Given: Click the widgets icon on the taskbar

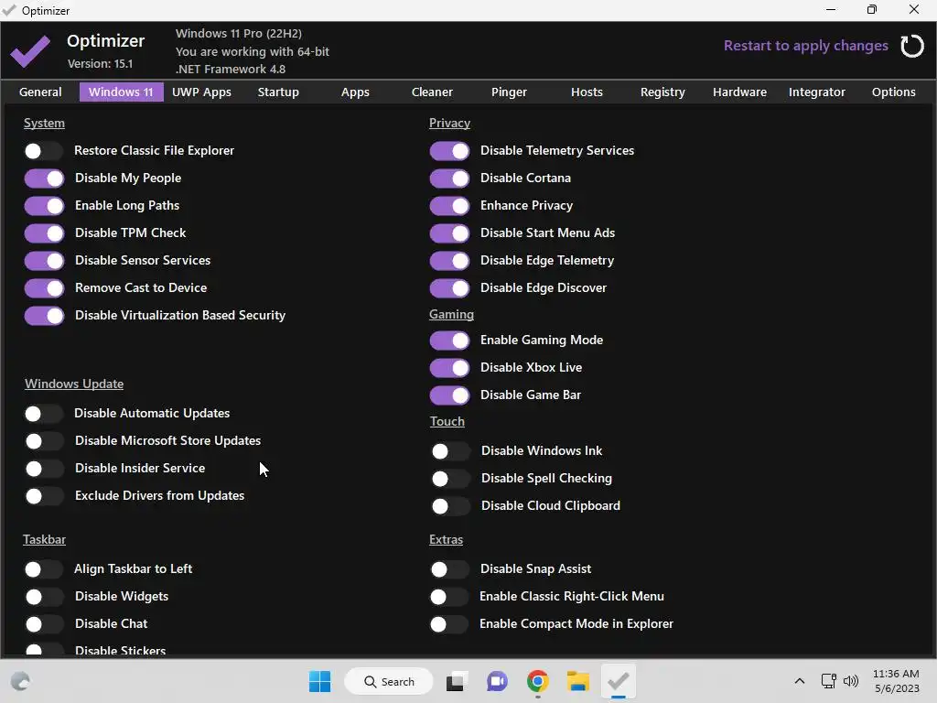Looking at the screenshot, I should click(x=20, y=681).
